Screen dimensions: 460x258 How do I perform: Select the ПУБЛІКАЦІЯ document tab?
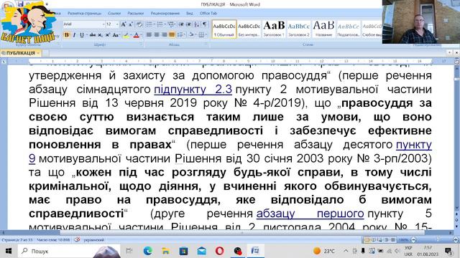(21, 53)
